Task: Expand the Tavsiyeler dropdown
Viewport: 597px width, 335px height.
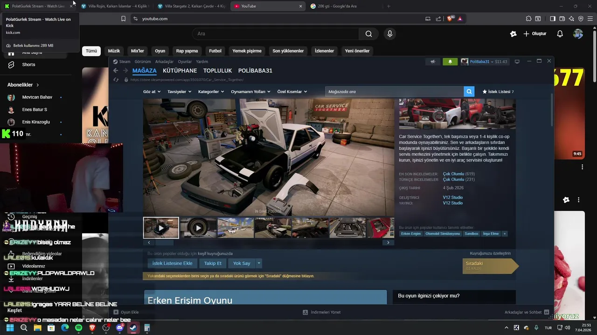Action: coord(179,92)
